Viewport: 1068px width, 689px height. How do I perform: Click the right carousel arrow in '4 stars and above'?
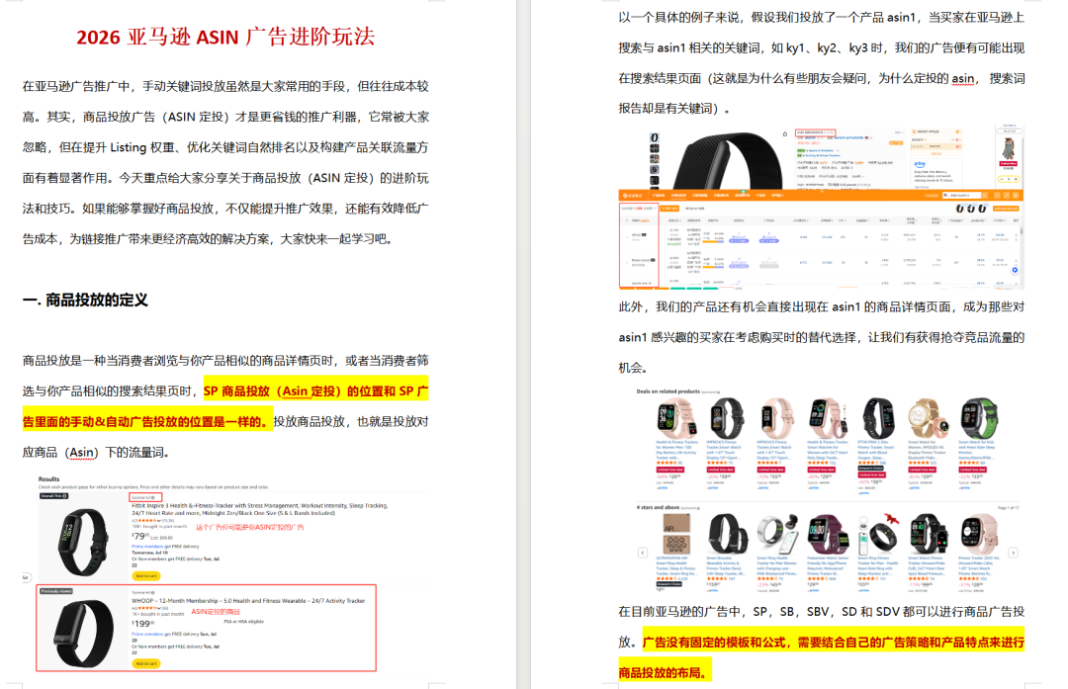click(x=1013, y=551)
